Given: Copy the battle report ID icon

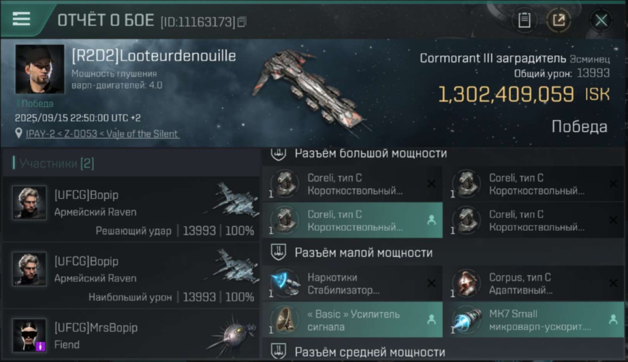Looking at the screenshot, I should pyautogui.click(x=242, y=22).
